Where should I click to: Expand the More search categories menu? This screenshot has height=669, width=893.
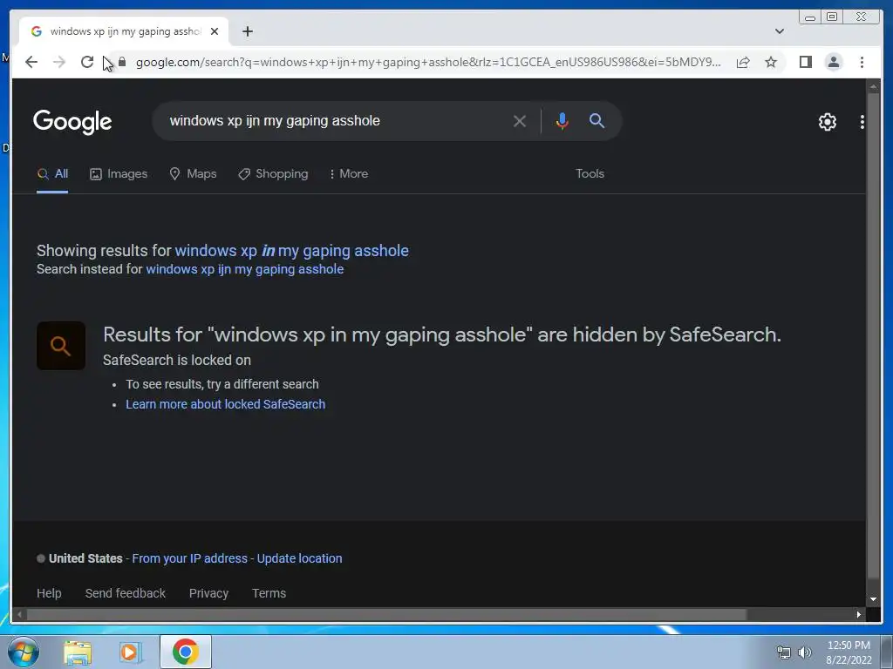click(x=349, y=174)
